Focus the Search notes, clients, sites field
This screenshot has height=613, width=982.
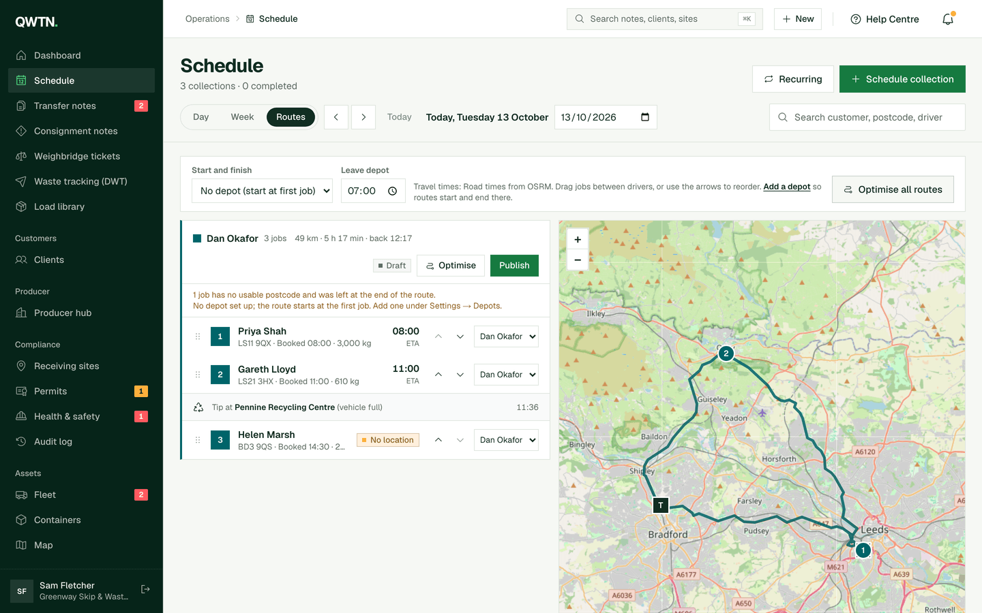pos(665,19)
